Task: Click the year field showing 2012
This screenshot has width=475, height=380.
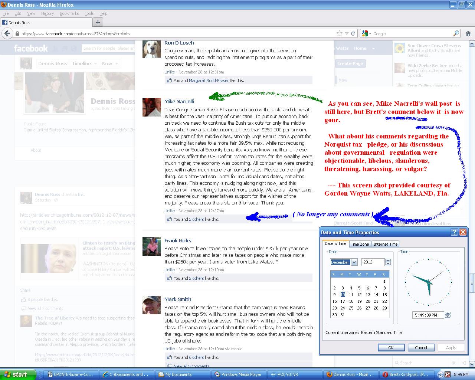Action: (373, 262)
